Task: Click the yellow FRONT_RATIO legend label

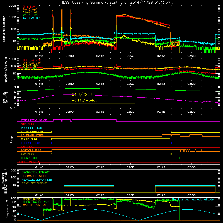Action: [32, 199]
